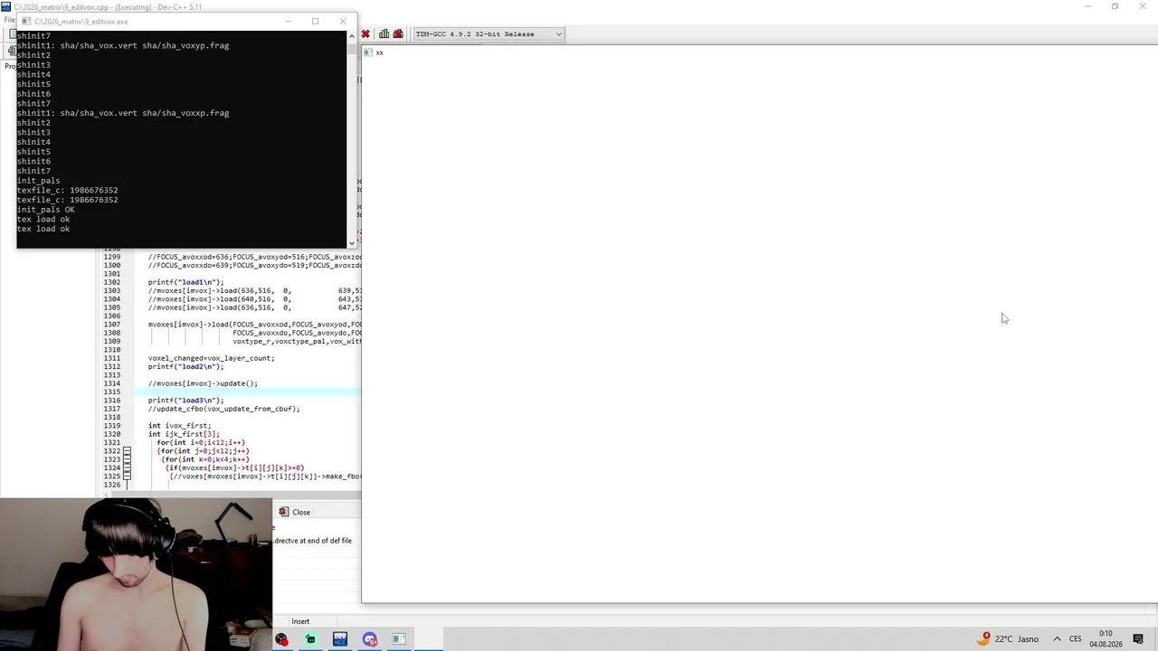Open the File menu in Dev-C++

coord(8,20)
